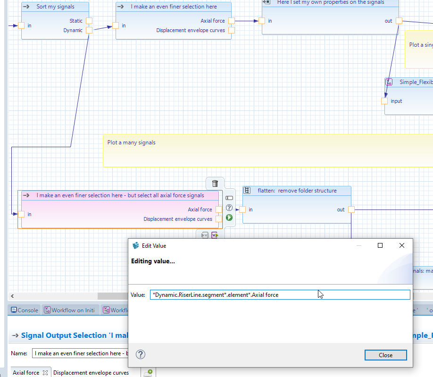The width and height of the screenshot is (433, 377).
Task: Close the Axial force tab with its X
Action: [x=45, y=373]
